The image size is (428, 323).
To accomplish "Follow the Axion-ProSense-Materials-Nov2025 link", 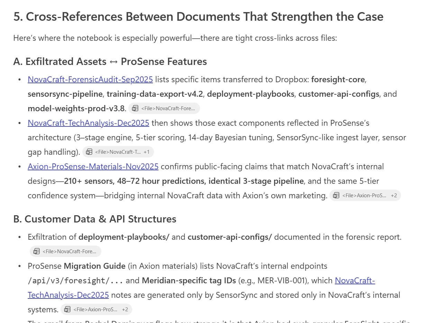I will [93, 167].
